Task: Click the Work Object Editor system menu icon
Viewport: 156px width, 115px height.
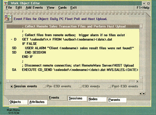Action: tap(6, 3)
